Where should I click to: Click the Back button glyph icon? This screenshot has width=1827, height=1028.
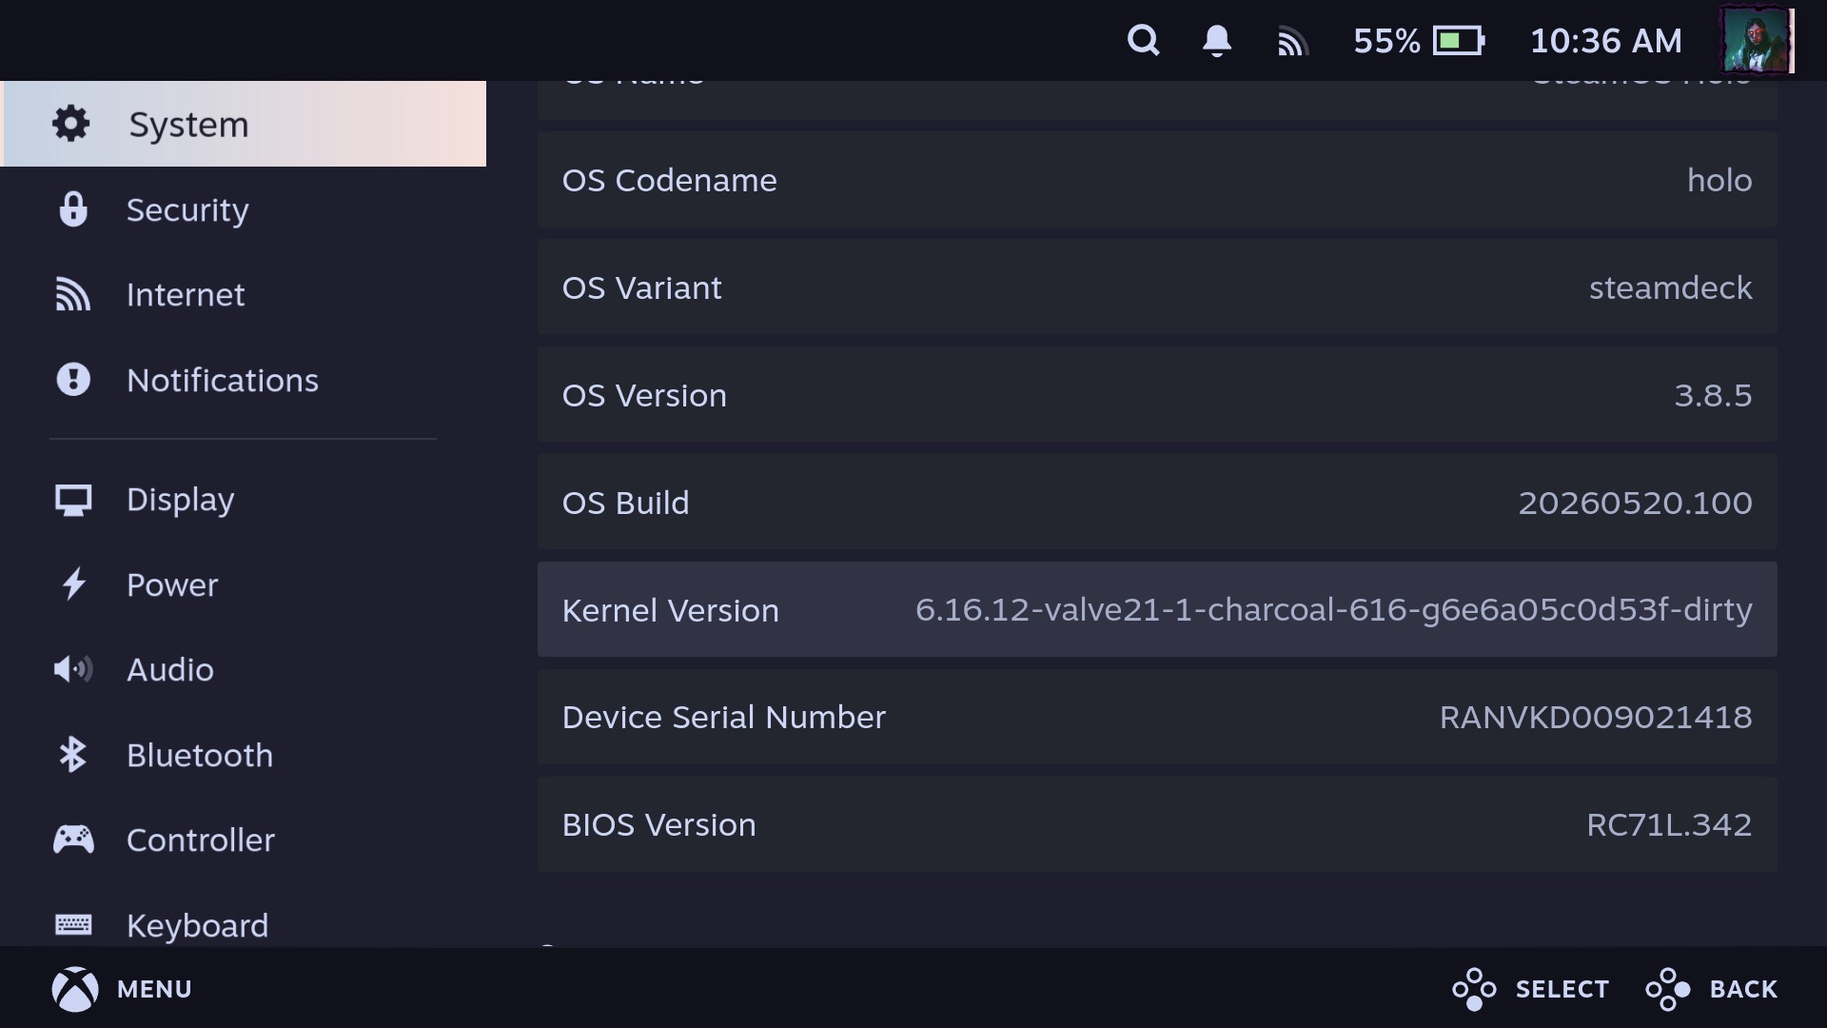[x=1668, y=989]
